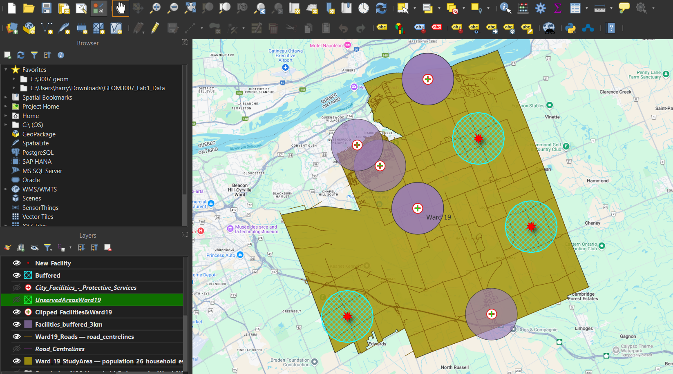This screenshot has height=374, width=673.
Task: Open the Processing Toolbox gear icon
Action: tap(541, 8)
